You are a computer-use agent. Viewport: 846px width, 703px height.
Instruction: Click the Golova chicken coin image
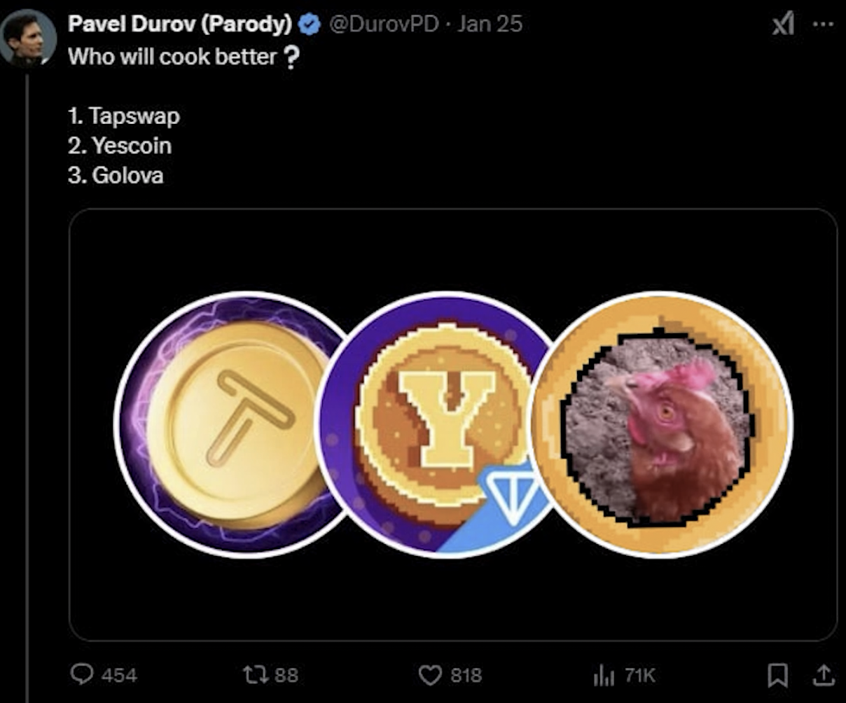662,424
